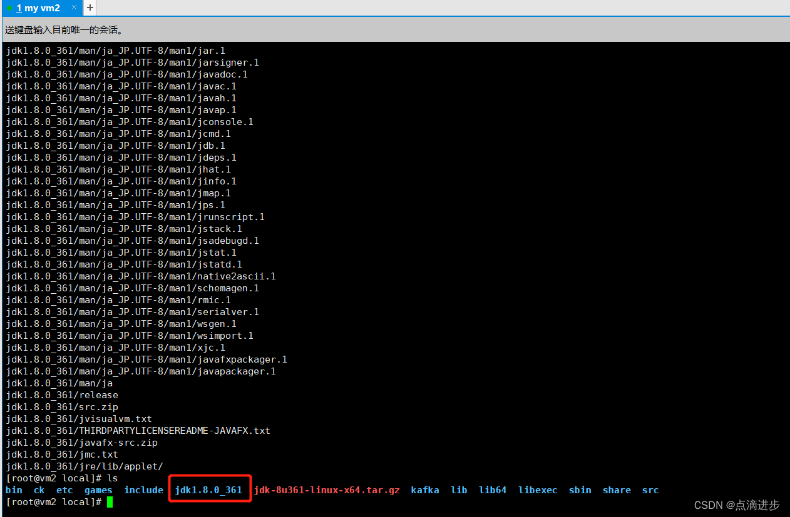Click the share directory text

click(x=617, y=489)
